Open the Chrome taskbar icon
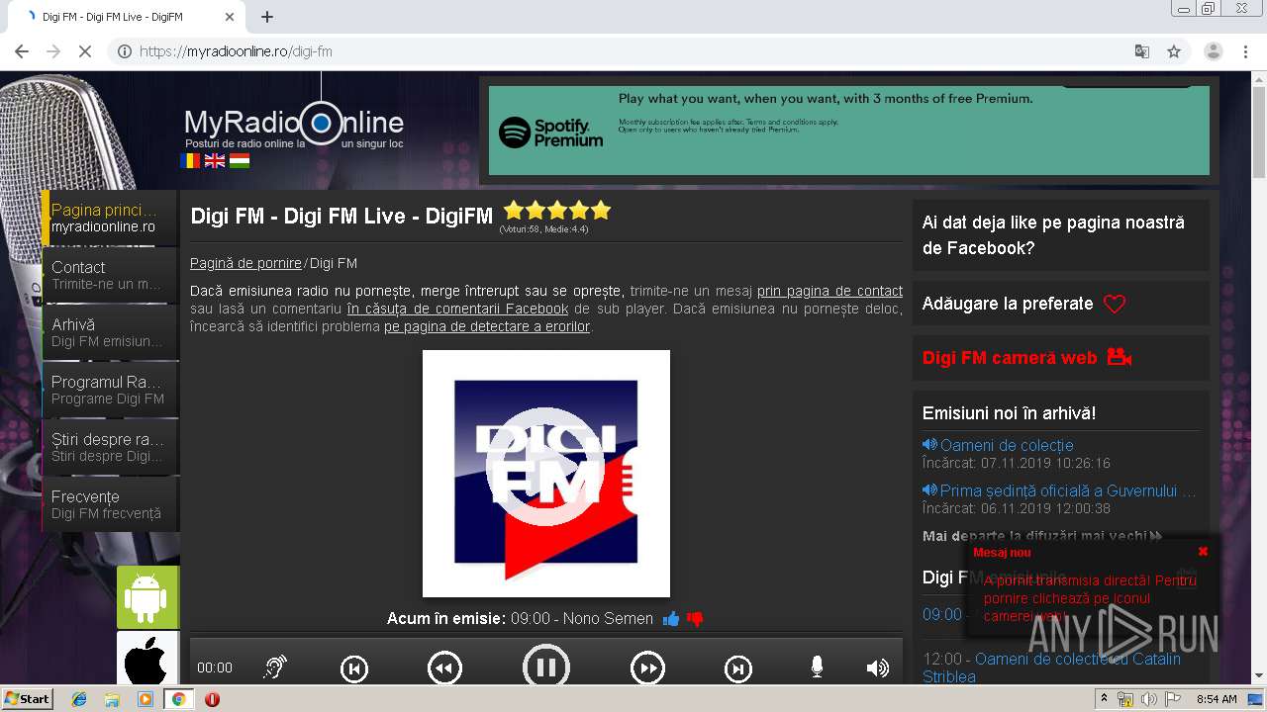 pos(178,699)
